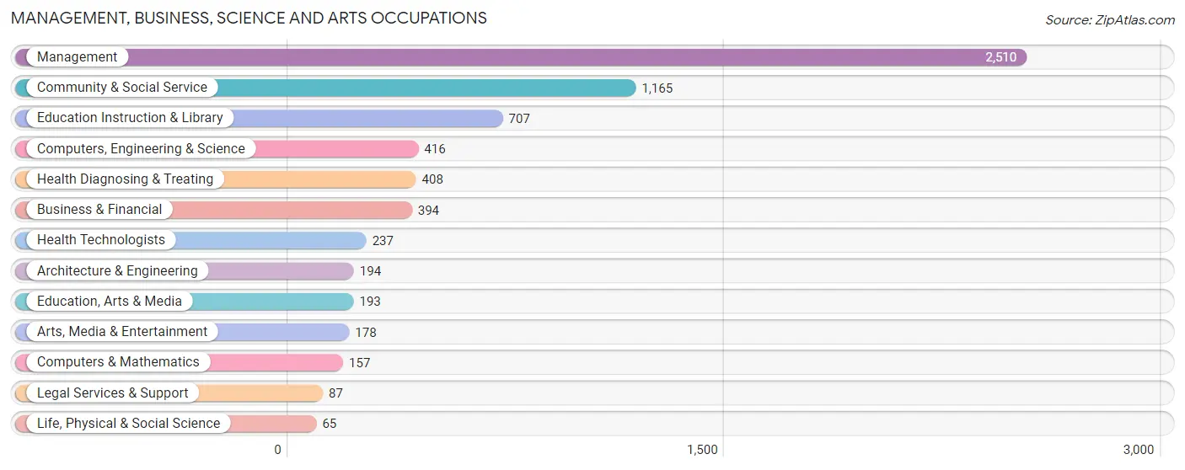Select Arts, Media & Entertainment bar
The image size is (1185, 470).
[x=182, y=332]
